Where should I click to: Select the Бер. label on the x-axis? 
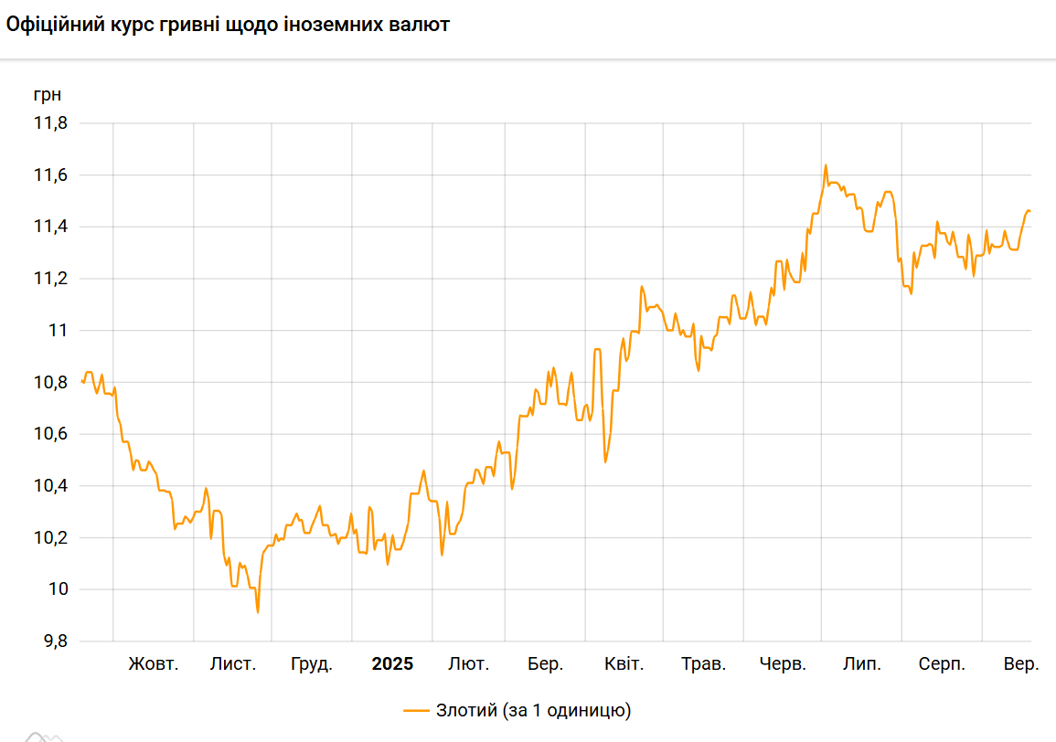click(546, 664)
